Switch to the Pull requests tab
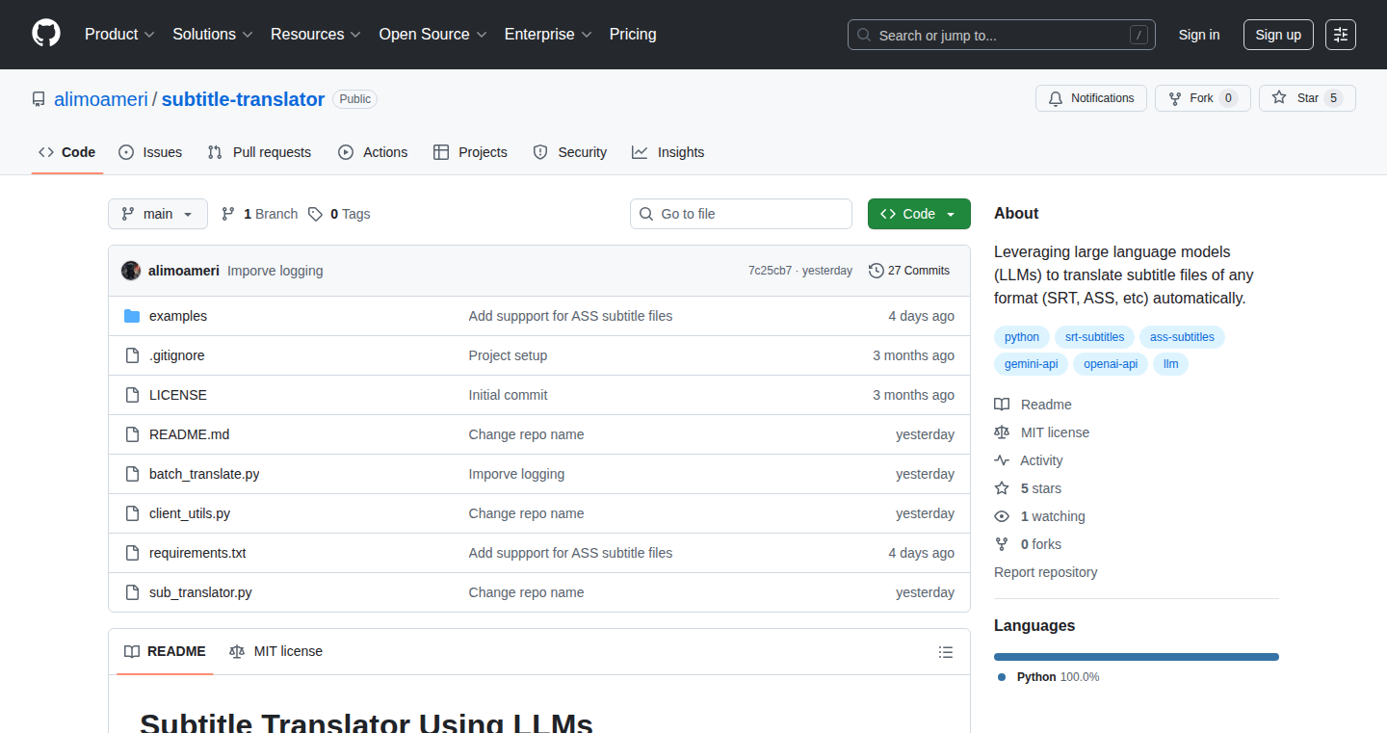Image resolution: width=1387 pixels, height=733 pixels. 259,152
